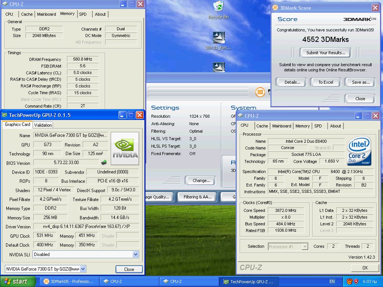Click the Rated FSB value 1936.0 MHz

(286, 230)
